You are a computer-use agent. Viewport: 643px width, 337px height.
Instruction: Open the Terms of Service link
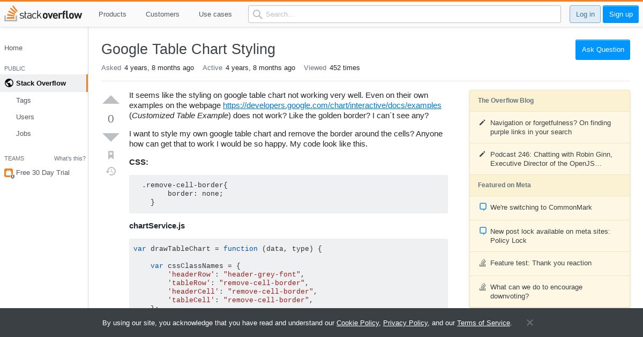[x=483, y=323]
